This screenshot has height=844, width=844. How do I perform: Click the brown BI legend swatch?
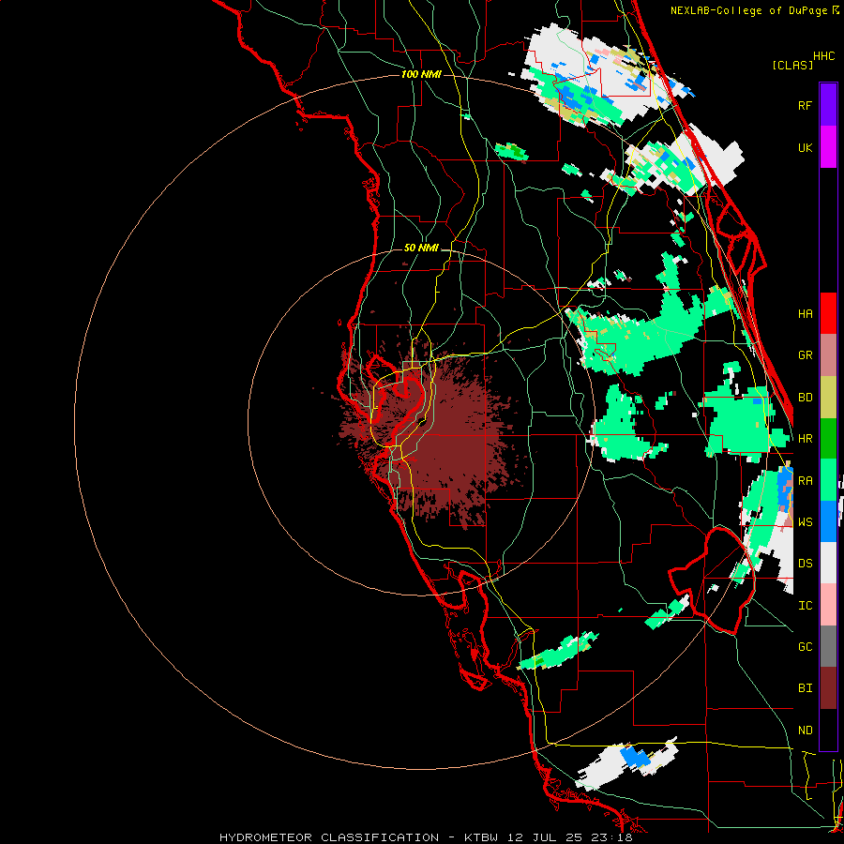[x=828, y=688]
